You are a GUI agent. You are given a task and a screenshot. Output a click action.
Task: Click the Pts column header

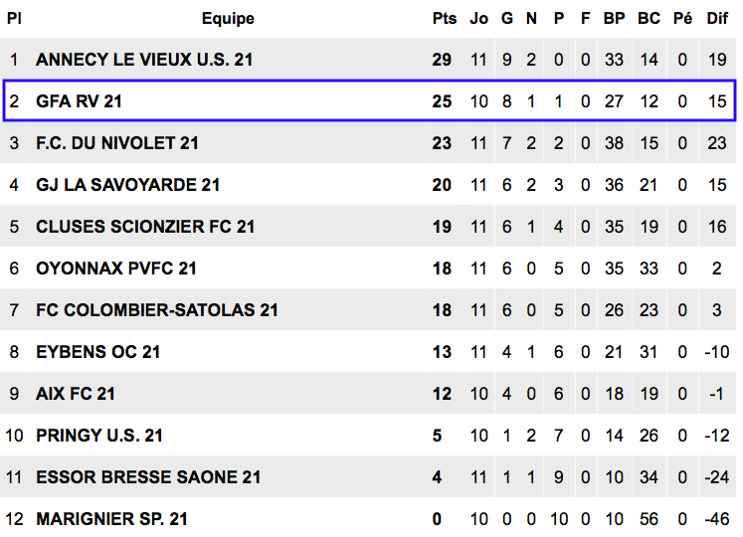click(444, 19)
